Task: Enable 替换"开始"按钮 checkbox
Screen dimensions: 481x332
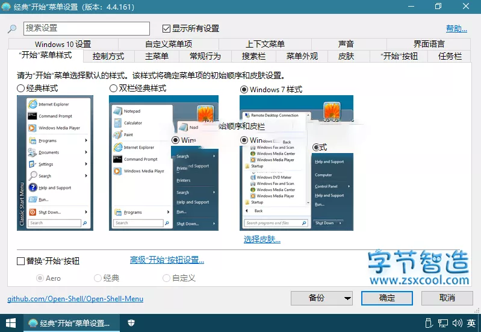Action: 20,261
